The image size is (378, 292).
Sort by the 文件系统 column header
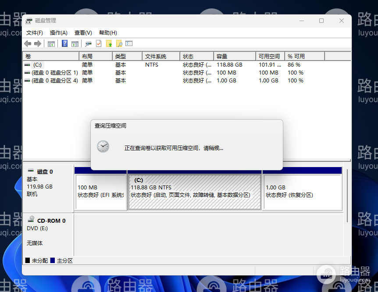point(161,57)
